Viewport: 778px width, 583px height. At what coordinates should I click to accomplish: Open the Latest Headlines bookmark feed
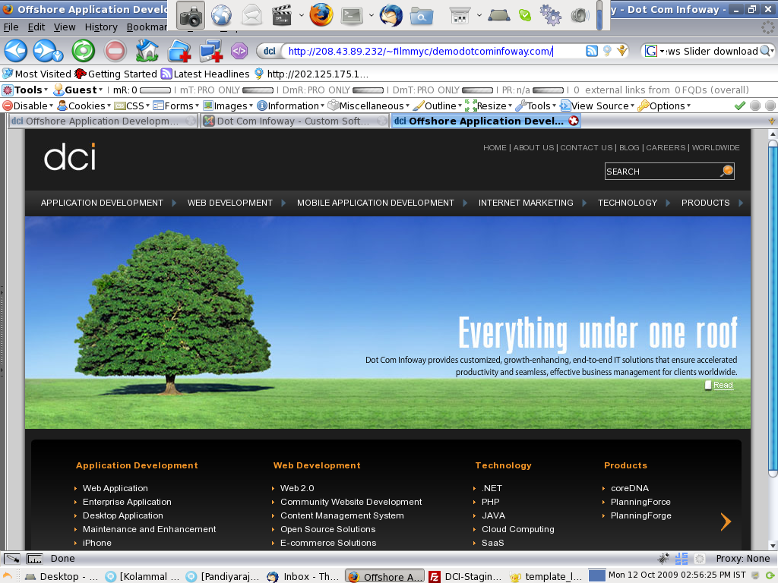coord(205,74)
